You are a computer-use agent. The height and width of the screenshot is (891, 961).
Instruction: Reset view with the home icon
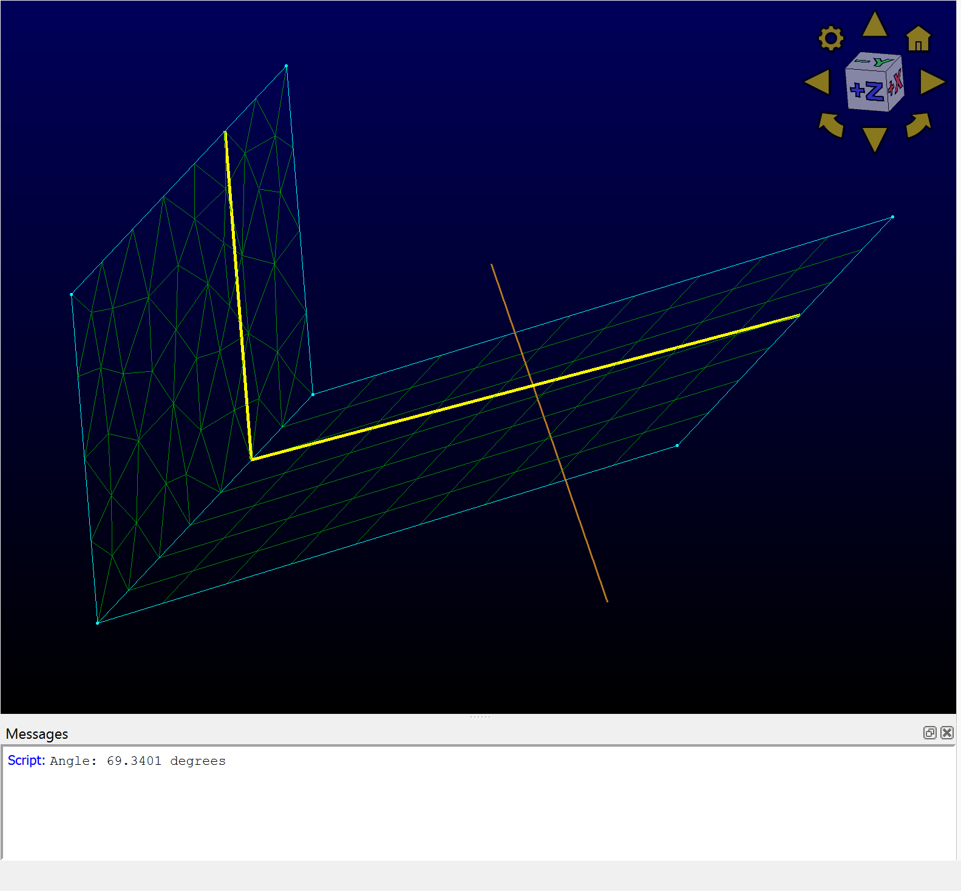point(918,39)
